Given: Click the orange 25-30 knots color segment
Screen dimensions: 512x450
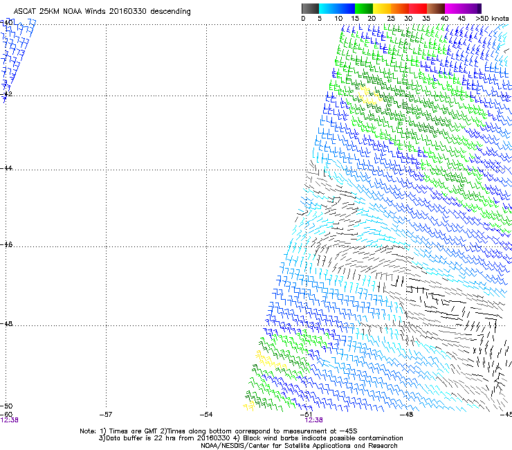Looking at the screenshot, I should click(400, 8).
